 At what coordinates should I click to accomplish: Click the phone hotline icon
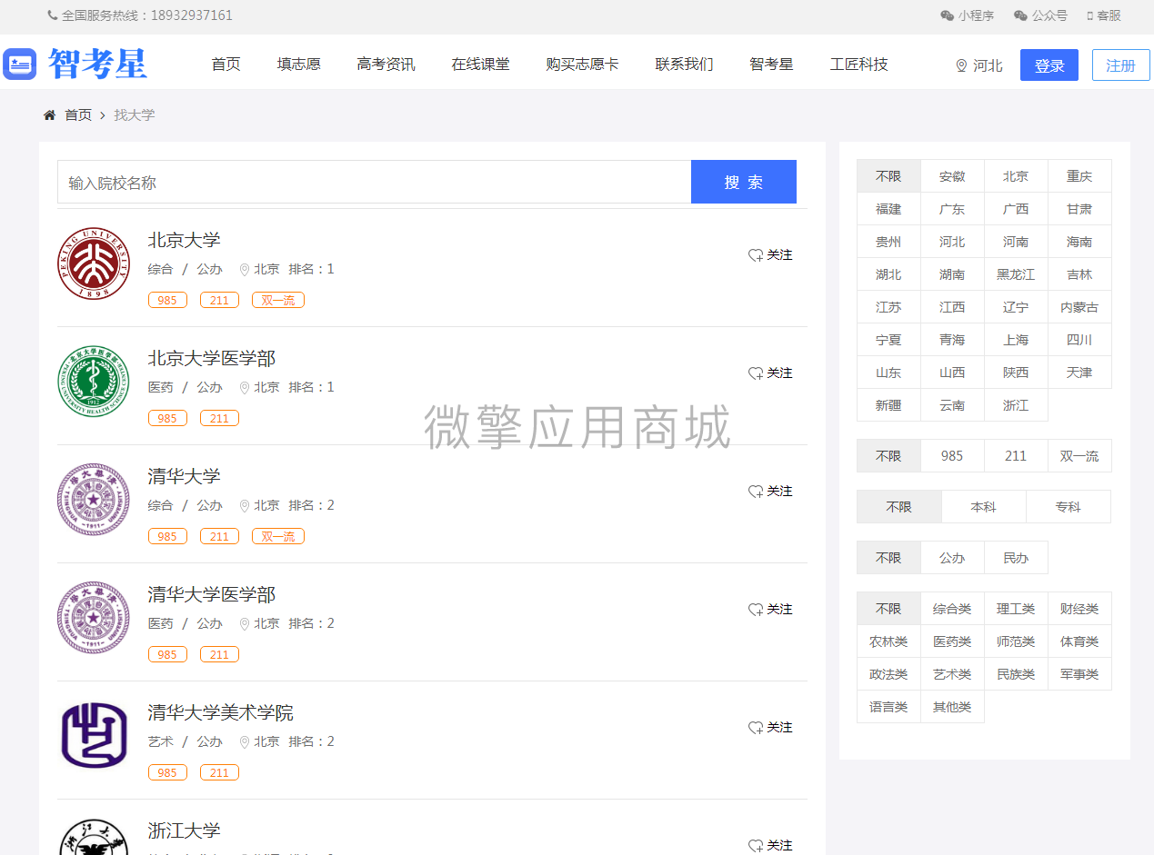[52, 15]
